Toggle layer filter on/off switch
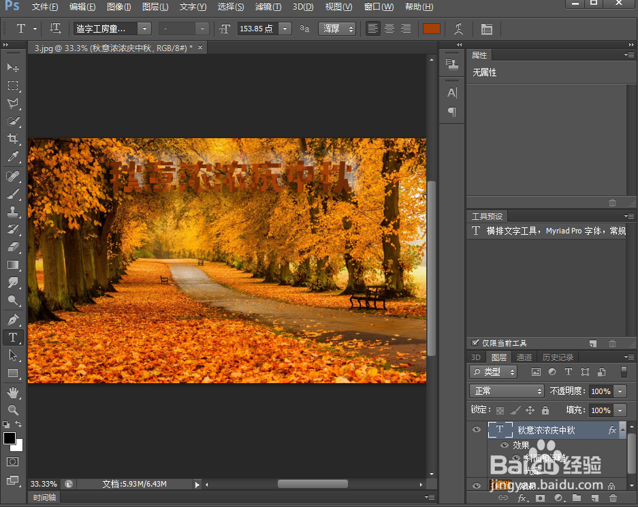638x507 pixels. [624, 372]
